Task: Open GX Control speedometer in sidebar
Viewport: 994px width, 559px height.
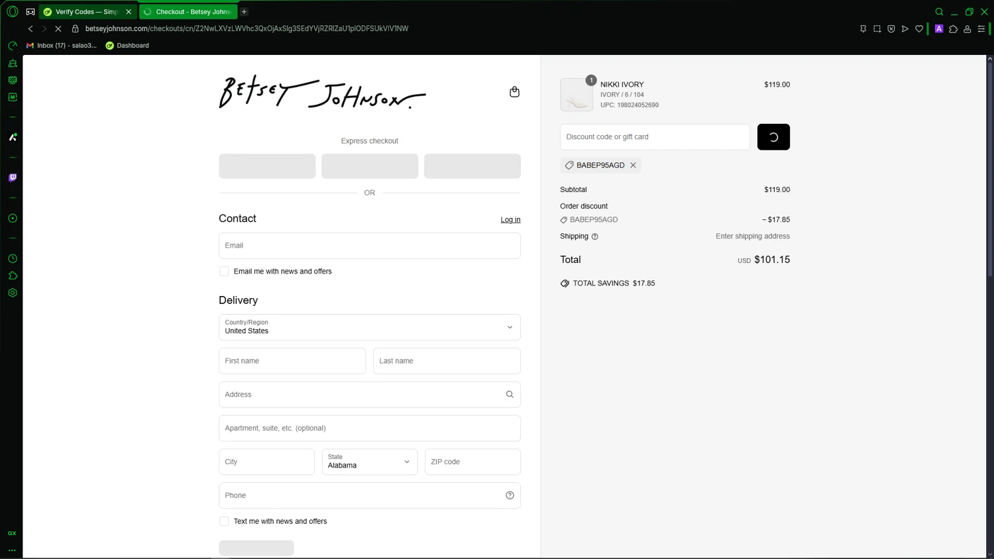Action: pos(13,46)
